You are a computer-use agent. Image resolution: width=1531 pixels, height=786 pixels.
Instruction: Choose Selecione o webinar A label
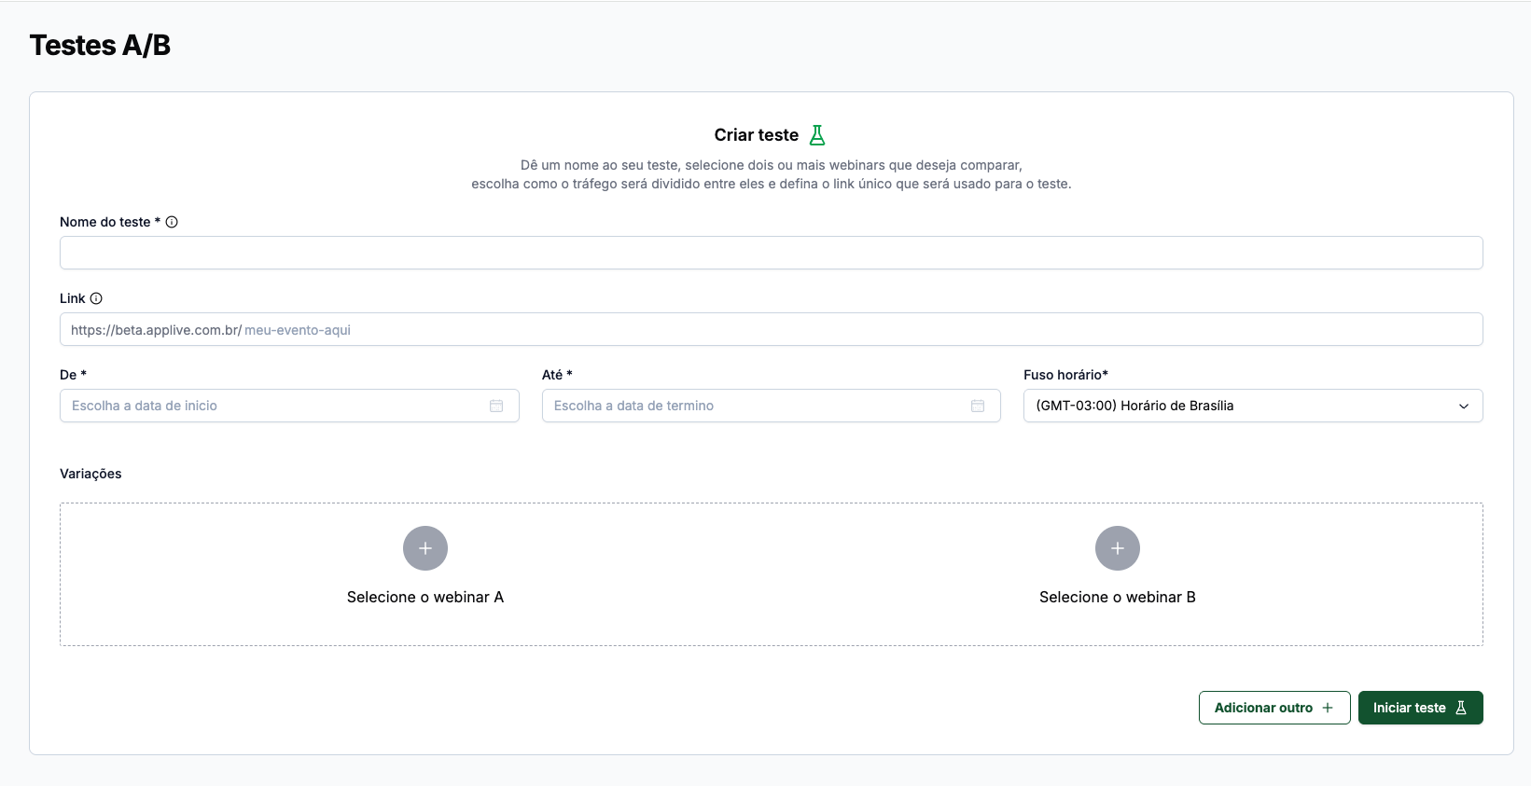[425, 597]
